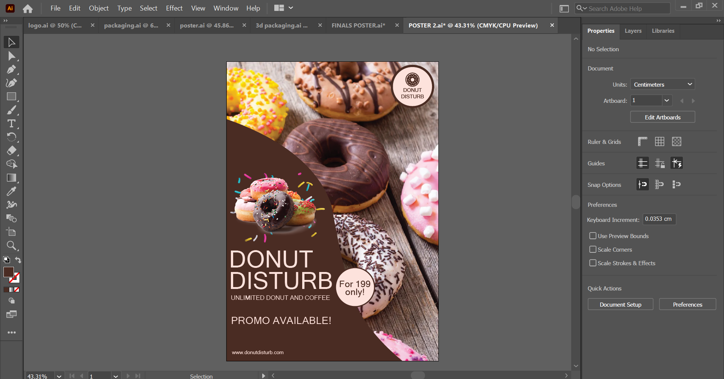Show rulers icon in Ruler & Grids

click(x=643, y=142)
